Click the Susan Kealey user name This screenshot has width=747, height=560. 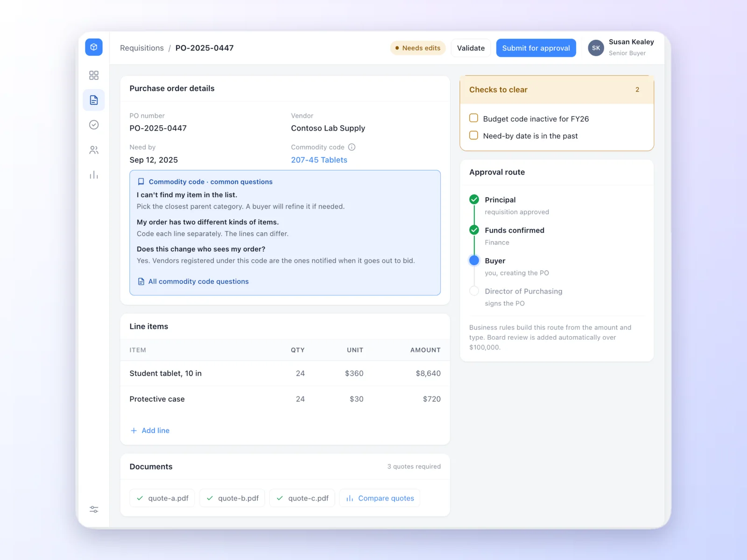(631, 42)
